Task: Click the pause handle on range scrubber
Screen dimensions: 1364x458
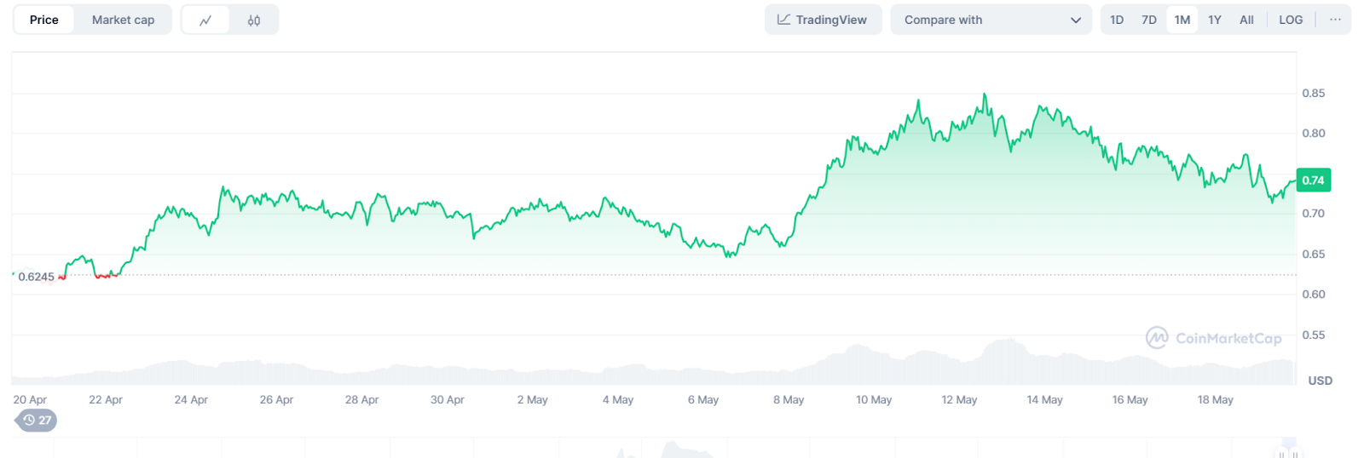Action: (x=1281, y=454)
